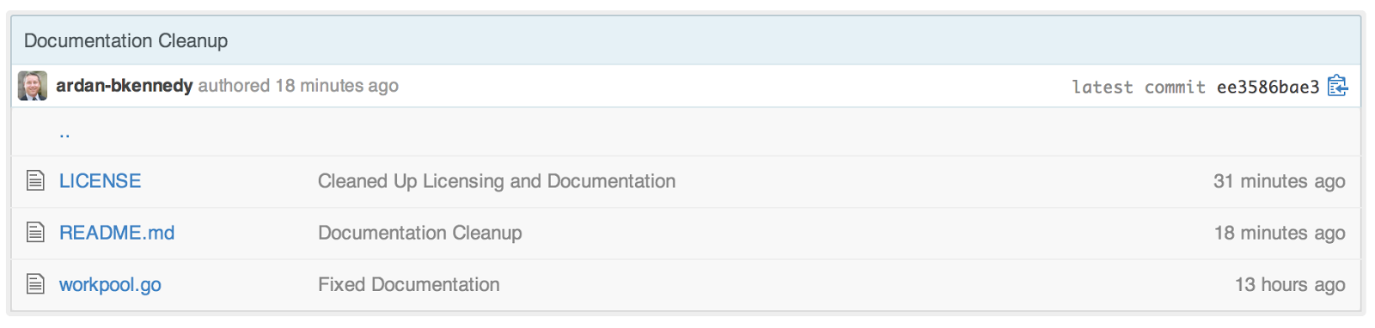Viewport: 1375px width, 328px height.
Task: Click README.md's 18 minutes ago timestamp
Action: [1280, 233]
